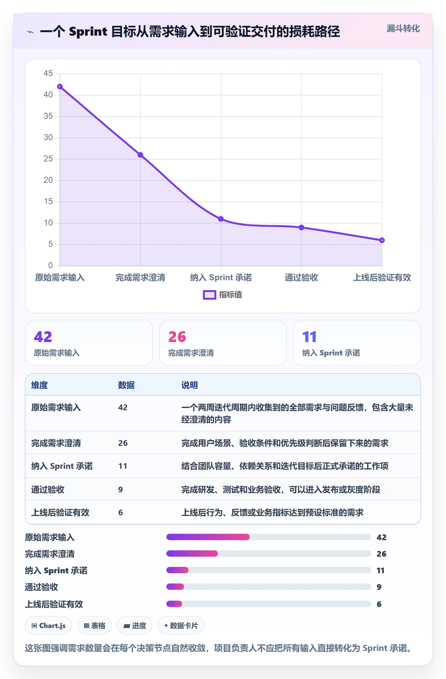Image resolution: width=446 pixels, height=679 pixels.
Task: Click description starting 结合团队容量
Action: coord(285,466)
